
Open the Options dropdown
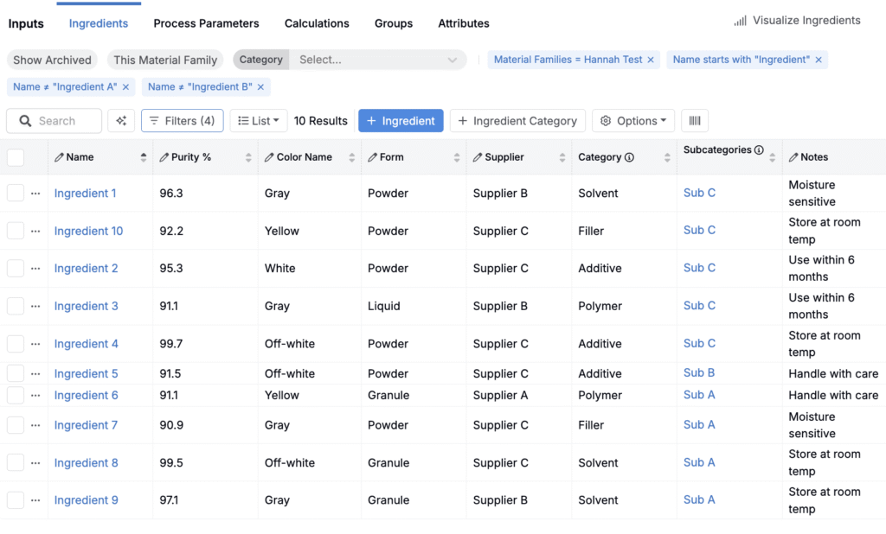click(x=632, y=121)
